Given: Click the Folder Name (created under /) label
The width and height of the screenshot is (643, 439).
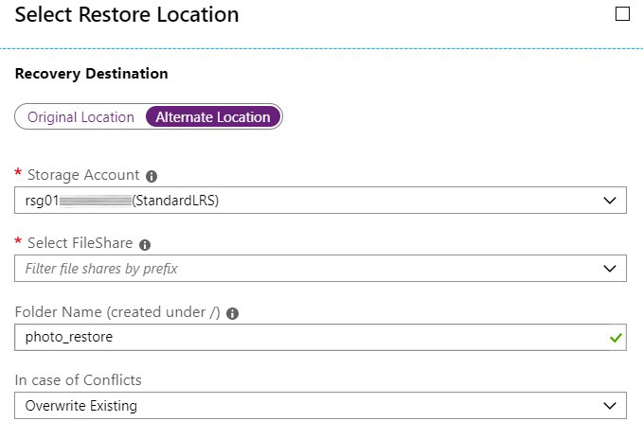Looking at the screenshot, I should point(117,312).
